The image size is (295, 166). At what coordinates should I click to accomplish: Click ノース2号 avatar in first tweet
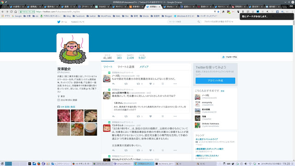point(106,78)
